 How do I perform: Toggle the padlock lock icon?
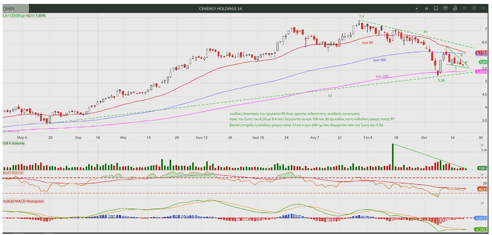point(455,8)
